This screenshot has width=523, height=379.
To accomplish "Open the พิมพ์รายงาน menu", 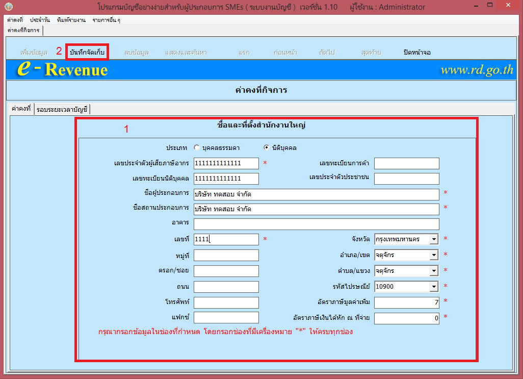I will click(x=71, y=20).
